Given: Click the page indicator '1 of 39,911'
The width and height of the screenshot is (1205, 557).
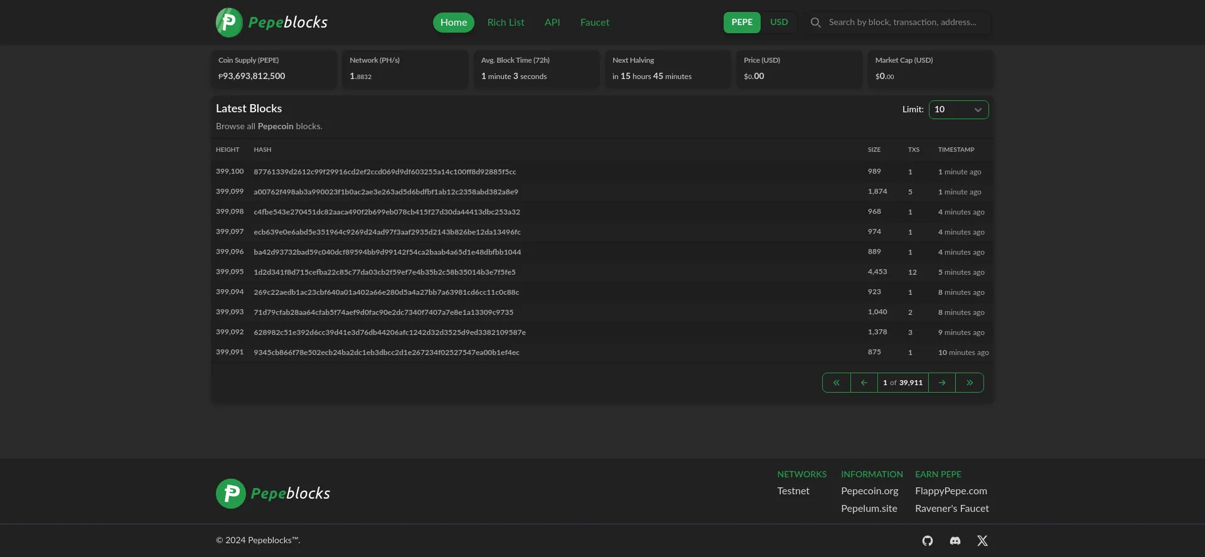Looking at the screenshot, I should point(902,383).
